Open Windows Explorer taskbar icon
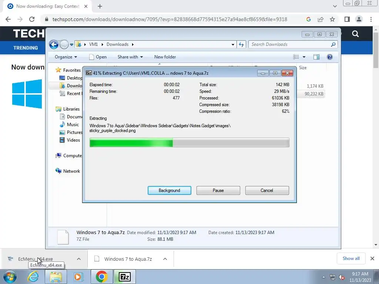Viewport: 379px width, 284px height. coord(56,277)
